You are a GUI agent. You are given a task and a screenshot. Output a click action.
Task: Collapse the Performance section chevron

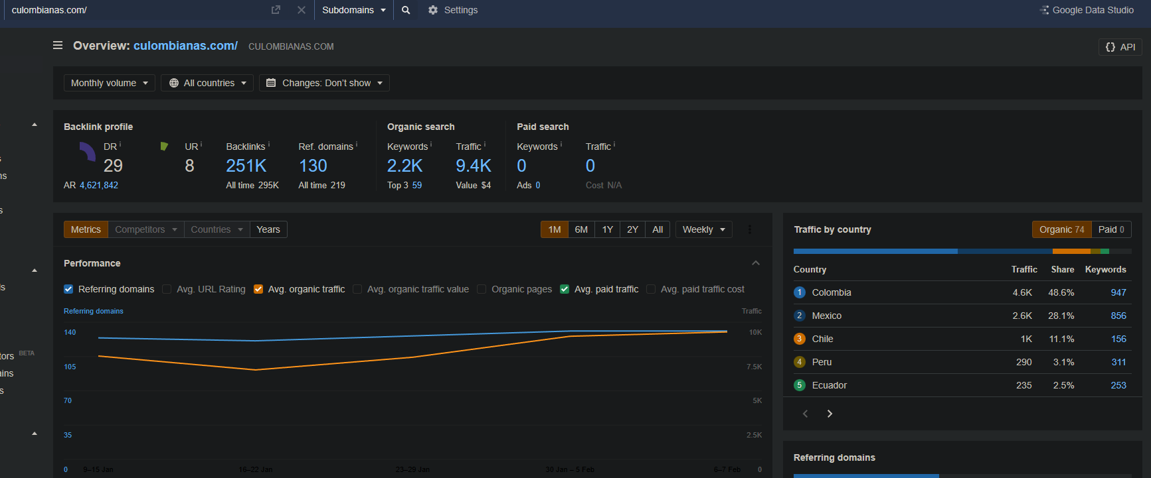click(x=756, y=263)
